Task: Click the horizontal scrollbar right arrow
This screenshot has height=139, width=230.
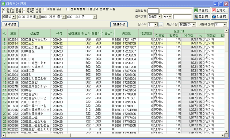Action: click(x=223, y=135)
